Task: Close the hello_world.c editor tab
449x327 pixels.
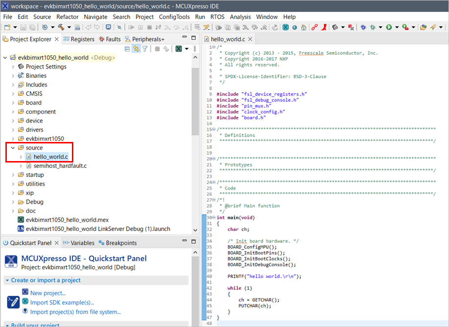Action: (250, 39)
